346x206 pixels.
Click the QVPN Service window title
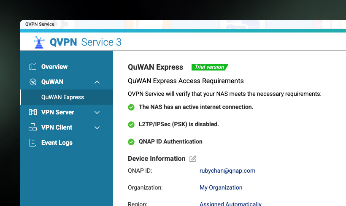coord(40,24)
